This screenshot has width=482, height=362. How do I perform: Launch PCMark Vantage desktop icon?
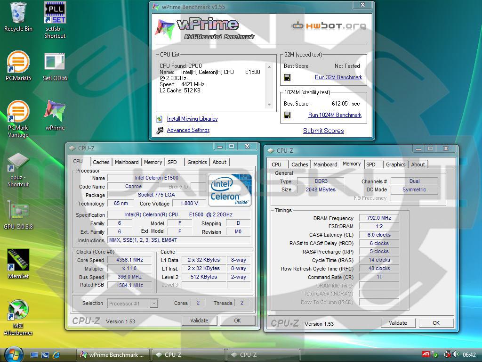[x=18, y=119]
